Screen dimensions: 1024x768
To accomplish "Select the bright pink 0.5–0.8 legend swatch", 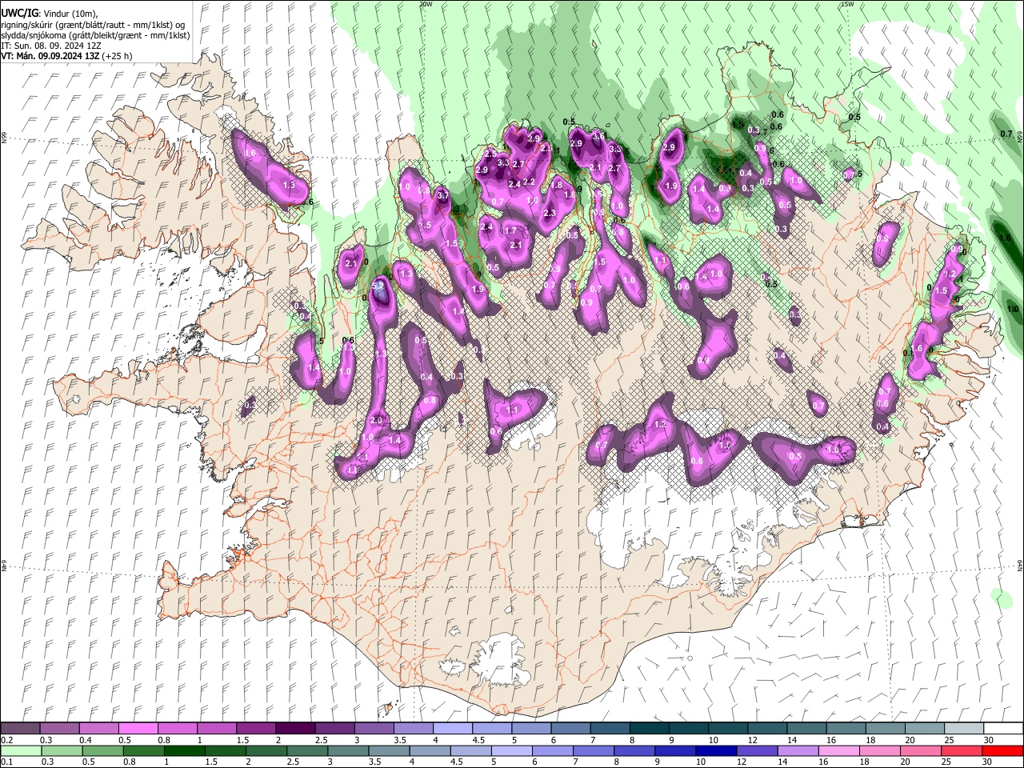I will coord(138,729).
